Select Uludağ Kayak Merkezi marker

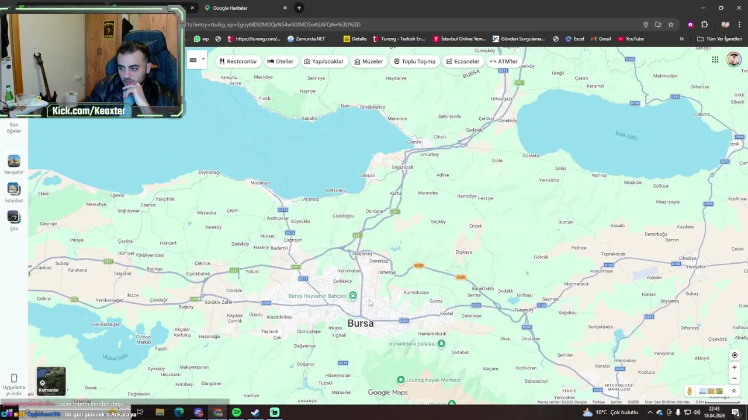click(400, 380)
